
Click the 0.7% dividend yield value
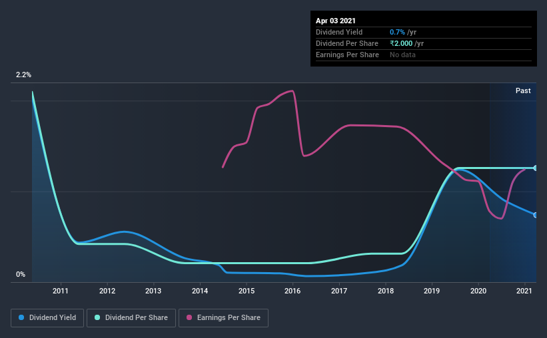pyautogui.click(x=397, y=32)
